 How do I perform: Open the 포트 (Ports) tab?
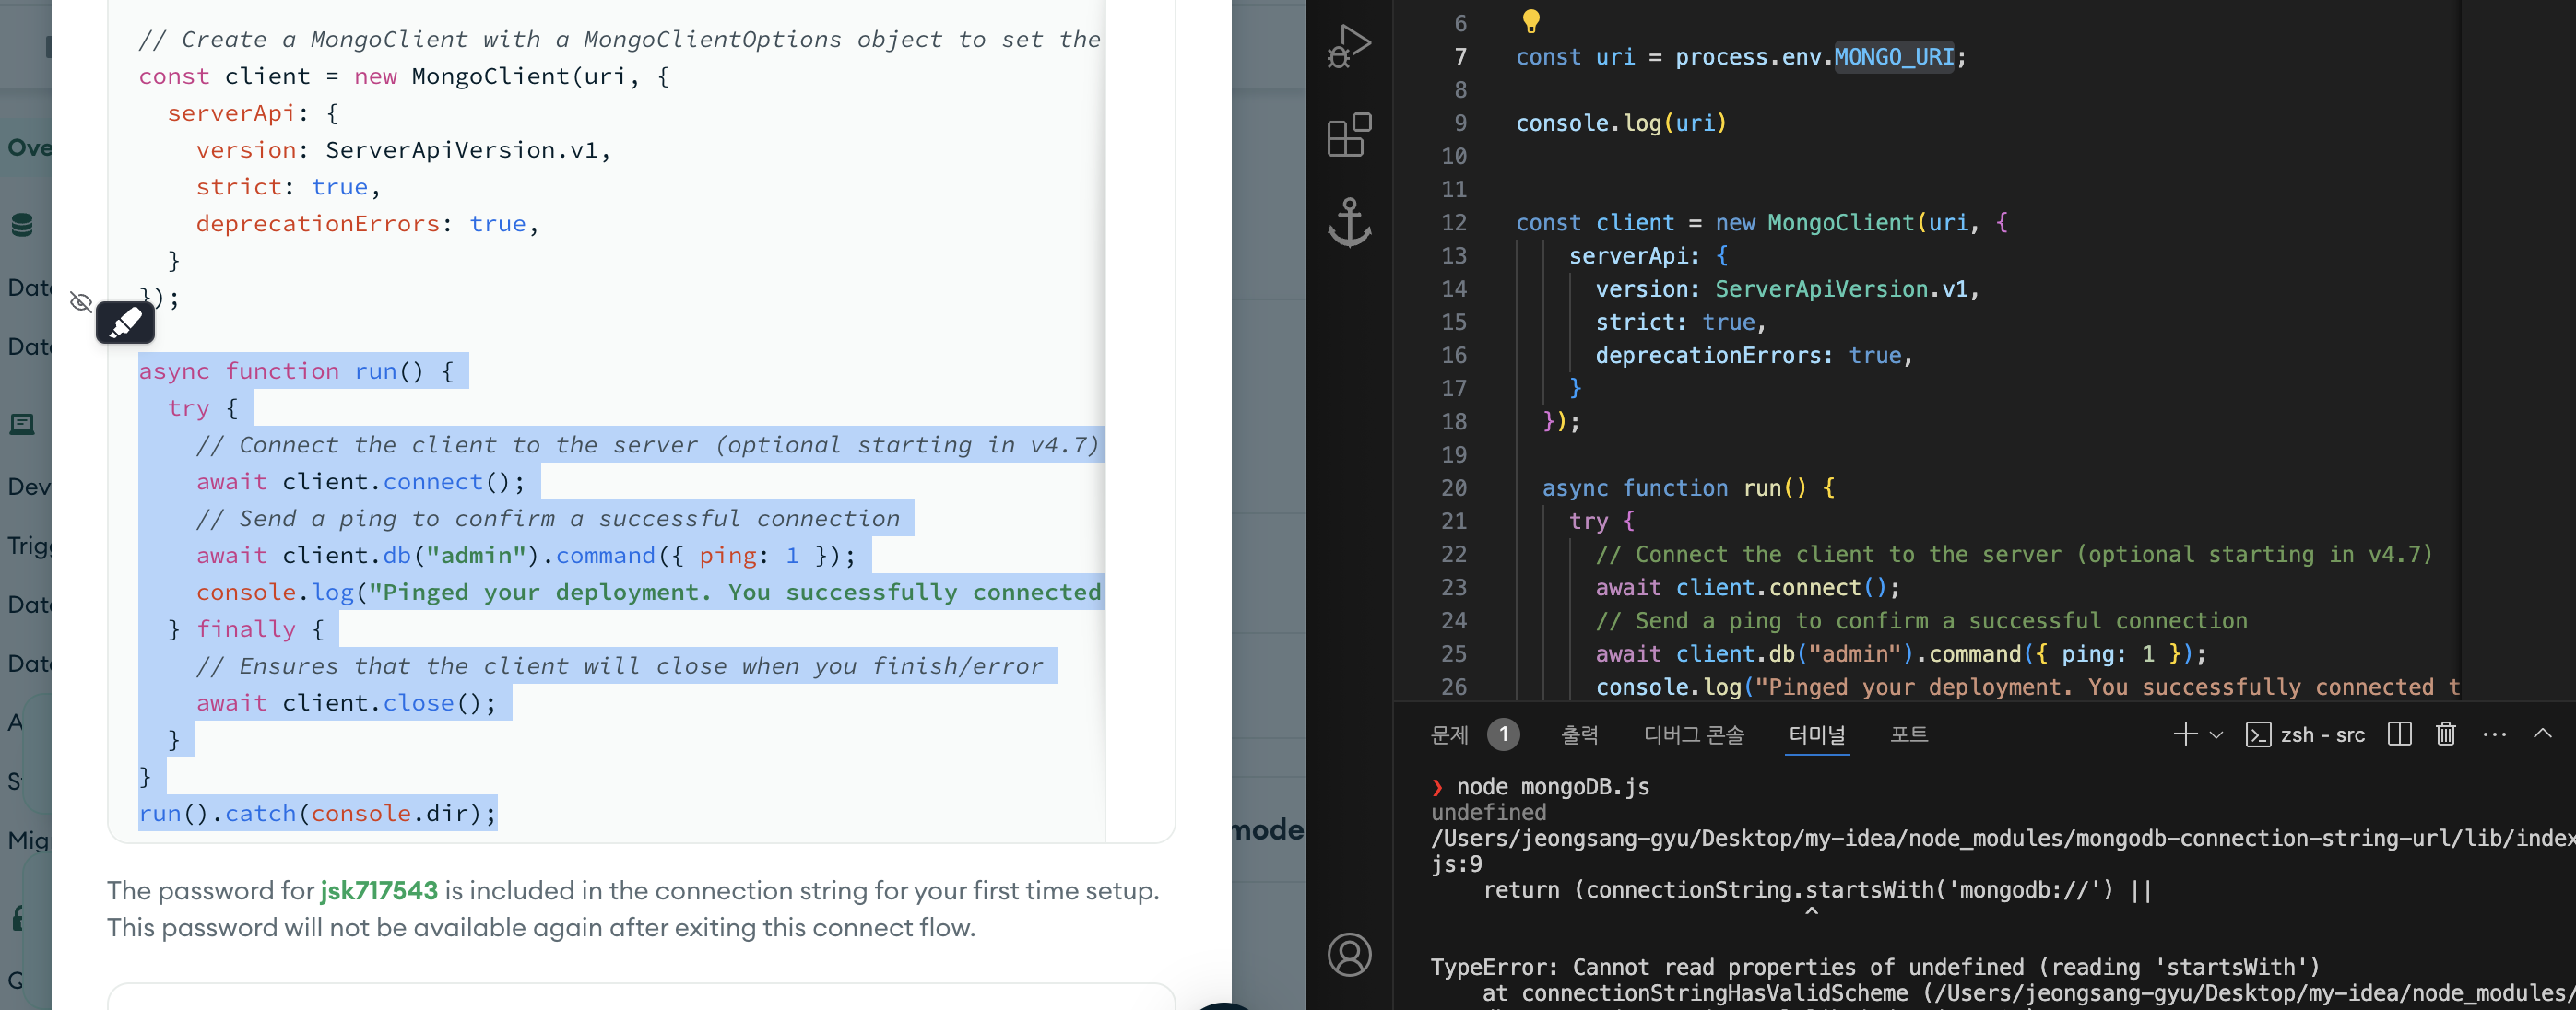point(1908,734)
